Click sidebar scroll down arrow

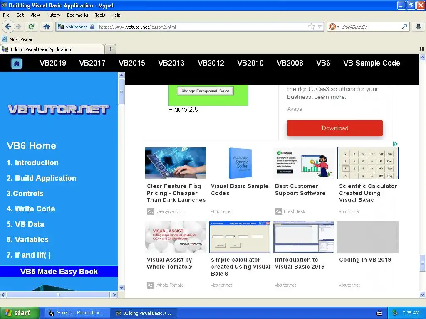coord(121,287)
